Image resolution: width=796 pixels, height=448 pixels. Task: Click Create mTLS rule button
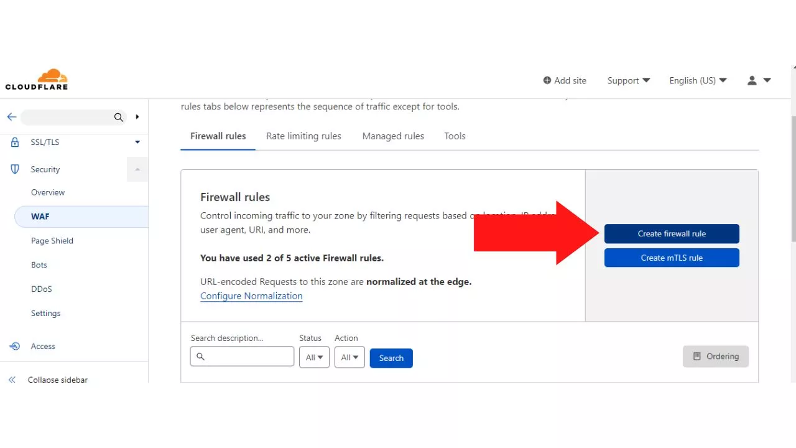pyautogui.click(x=672, y=258)
